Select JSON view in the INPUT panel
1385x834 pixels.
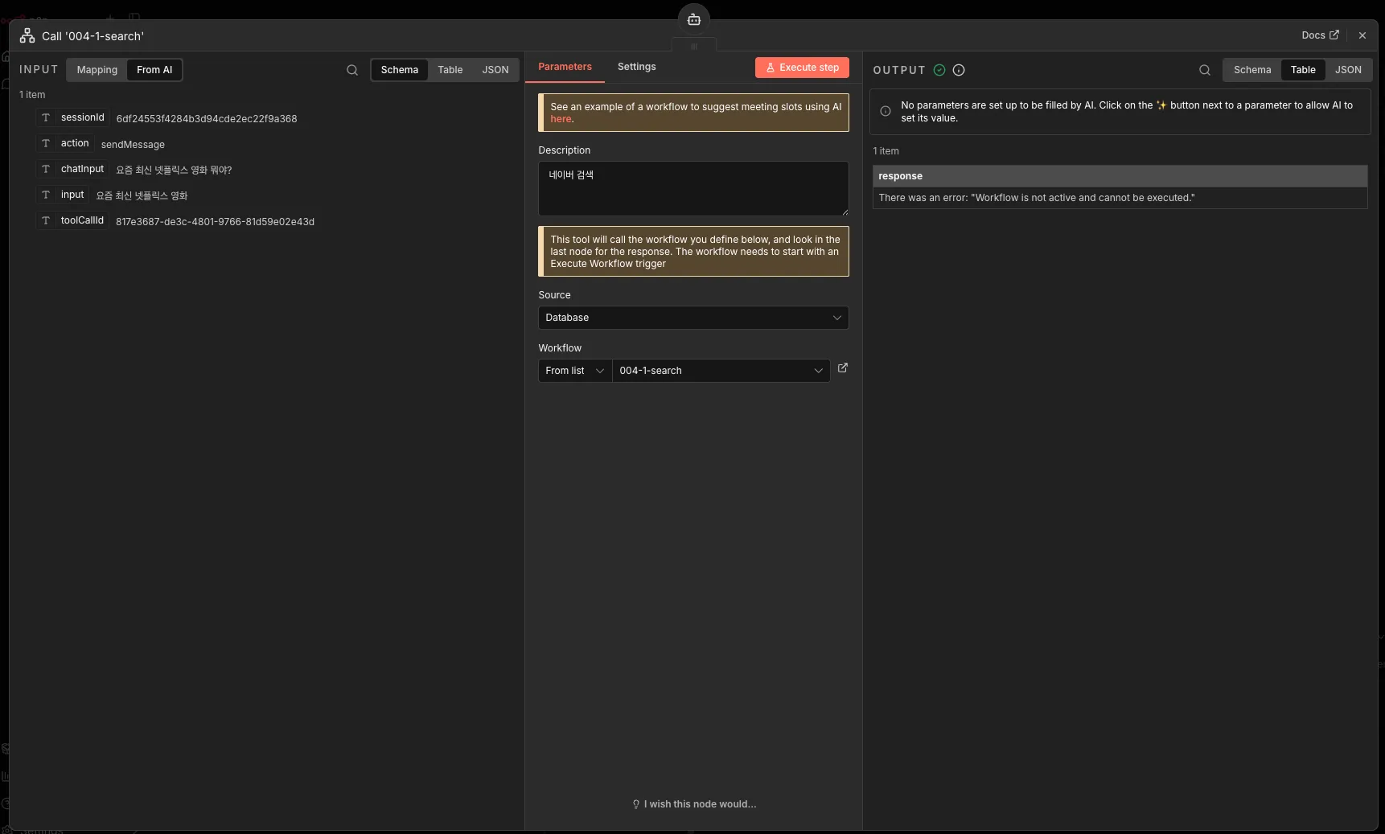point(495,70)
